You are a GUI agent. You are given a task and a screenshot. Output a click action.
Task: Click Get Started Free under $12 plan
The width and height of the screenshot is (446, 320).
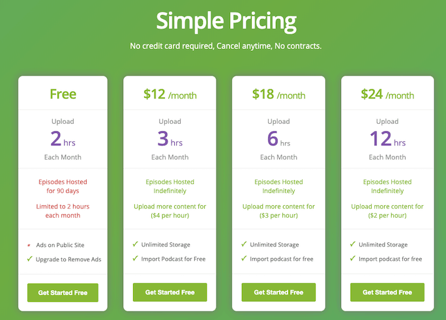tap(170, 292)
